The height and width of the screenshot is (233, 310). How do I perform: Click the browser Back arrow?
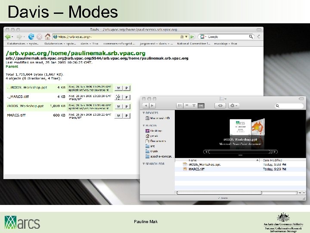(x=8, y=37)
